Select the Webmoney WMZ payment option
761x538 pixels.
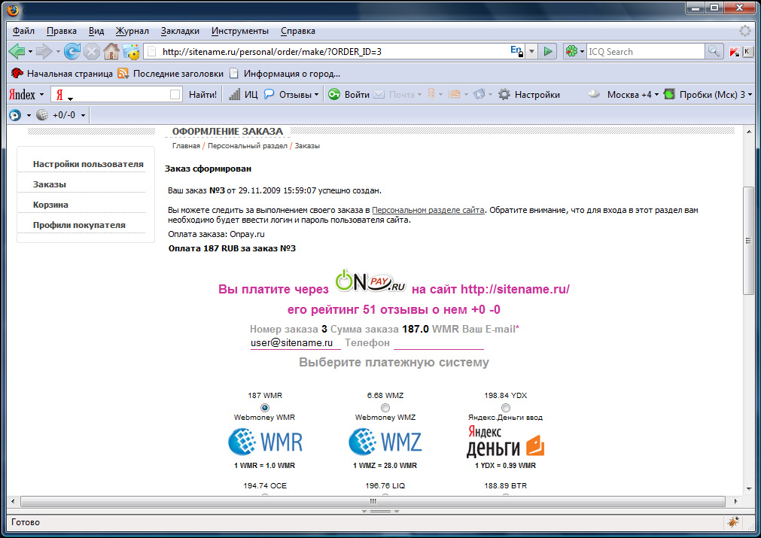click(x=385, y=407)
